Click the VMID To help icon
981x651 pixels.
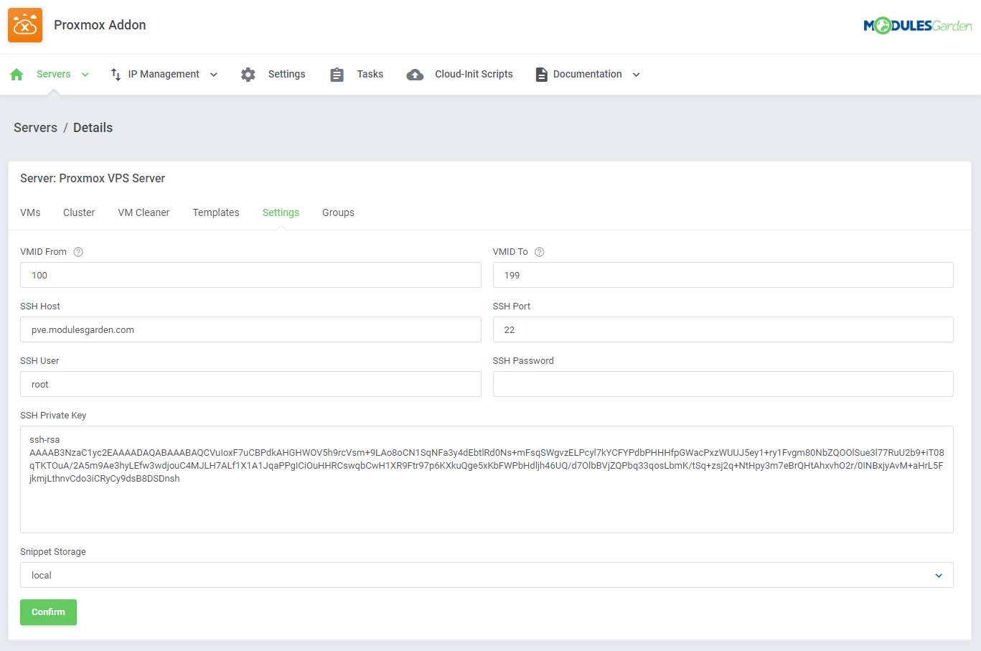540,252
